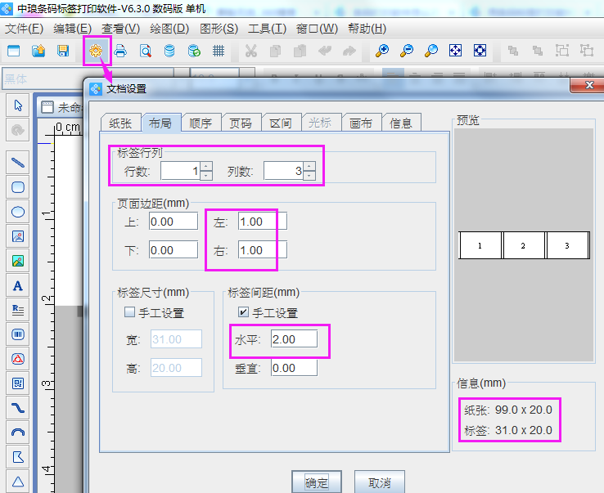Click the document settings gear icon

(x=97, y=51)
